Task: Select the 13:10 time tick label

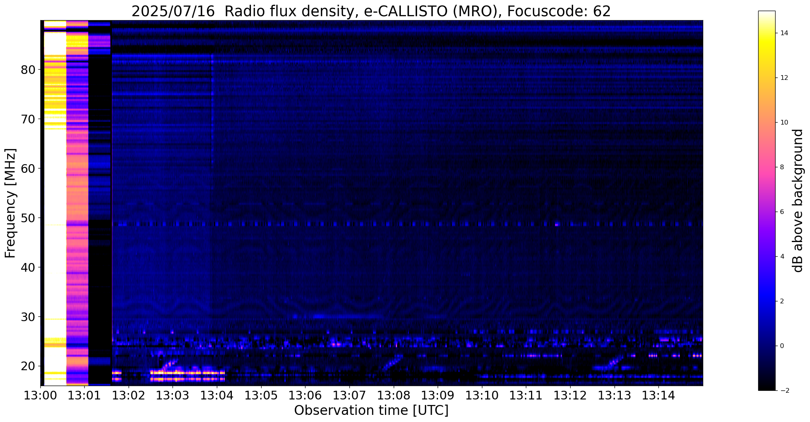Action: coord(482,395)
